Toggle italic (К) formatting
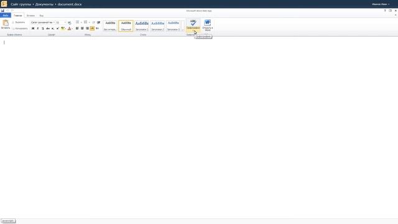The image size is (398, 224). tap(38, 29)
